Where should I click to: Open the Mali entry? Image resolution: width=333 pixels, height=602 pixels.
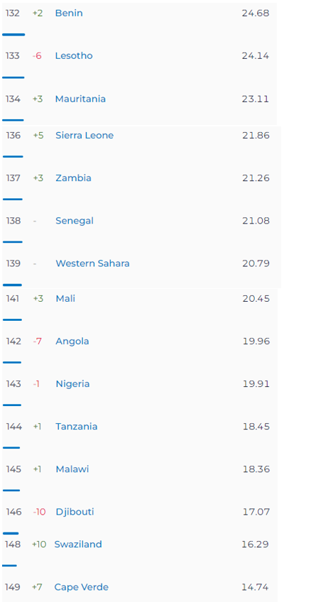point(65,299)
